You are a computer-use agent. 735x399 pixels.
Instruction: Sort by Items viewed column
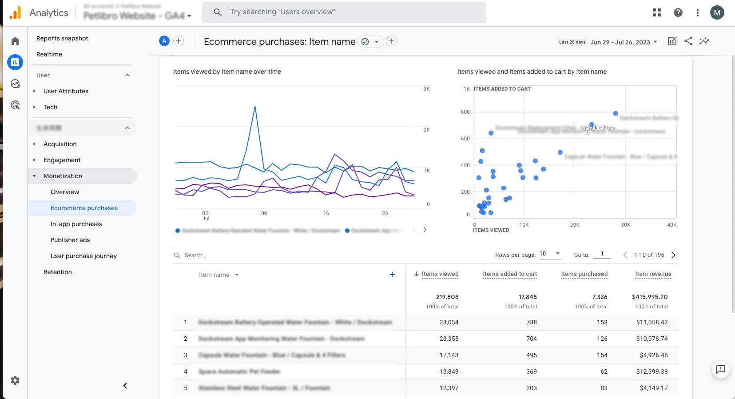coord(440,274)
